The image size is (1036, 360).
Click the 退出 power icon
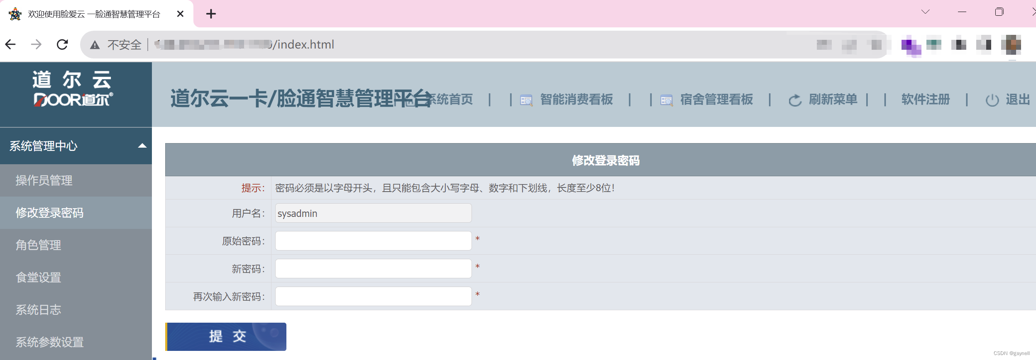pyautogui.click(x=992, y=100)
